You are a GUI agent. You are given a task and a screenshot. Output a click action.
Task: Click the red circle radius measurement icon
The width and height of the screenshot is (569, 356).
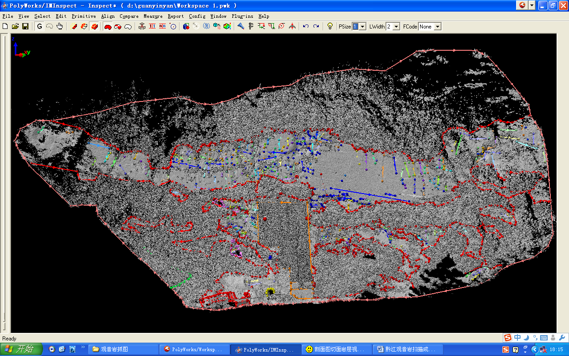click(281, 27)
